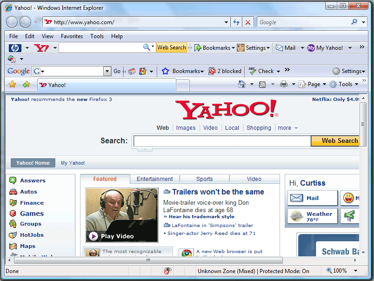Play the Don LaFontaine video thumbnail
The width and height of the screenshot is (374, 281).
coord(122,215)
